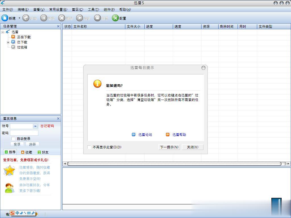Click the Xunlei bird logo in title bar
Screen dimensions: 291x218
pos(3,3)
